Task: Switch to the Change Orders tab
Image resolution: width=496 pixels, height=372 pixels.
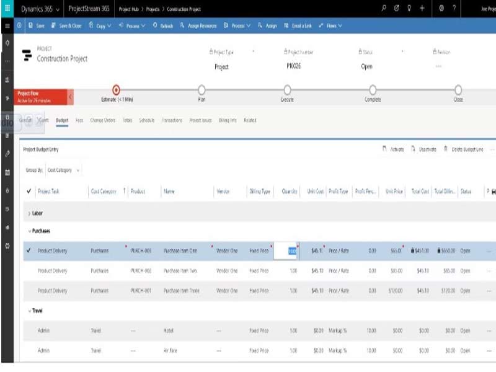Action: click(x=102, y=120)
